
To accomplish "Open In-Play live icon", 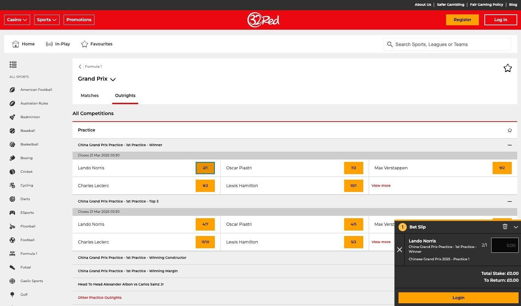I will pos(49,44).
